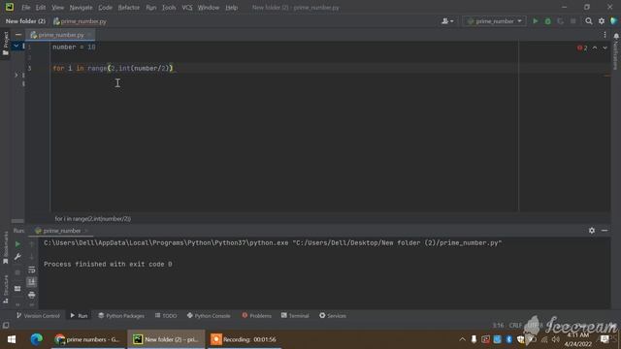This screenshot has height=349, width=621.
Task: Start debugging with the green bug icon
Action: click(x=547, y=21)
